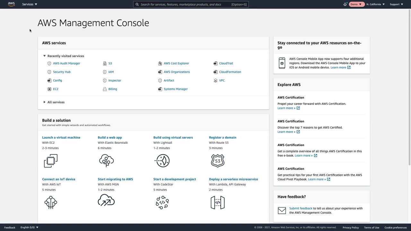This screenshot has height=231, width=411.
Task: Open the Services dropdown menu
Action: 30,4
